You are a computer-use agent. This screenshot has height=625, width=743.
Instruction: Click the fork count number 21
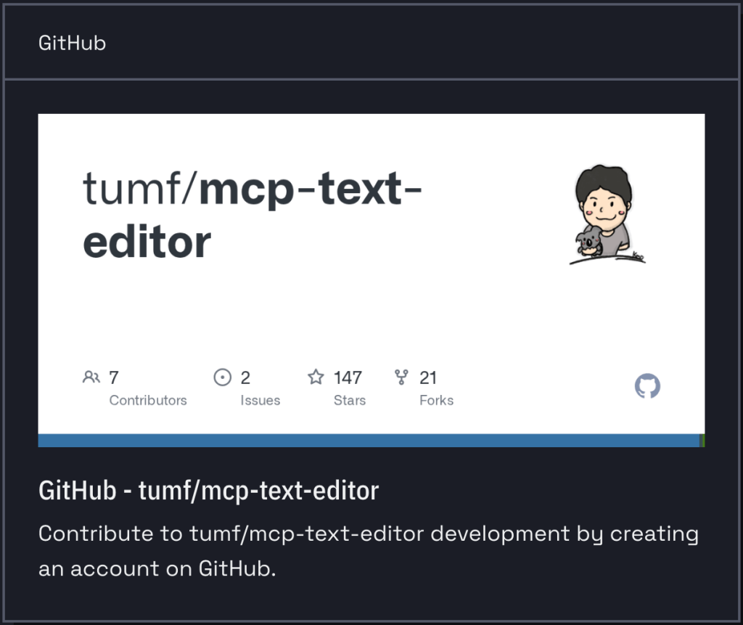pos(428,377)
